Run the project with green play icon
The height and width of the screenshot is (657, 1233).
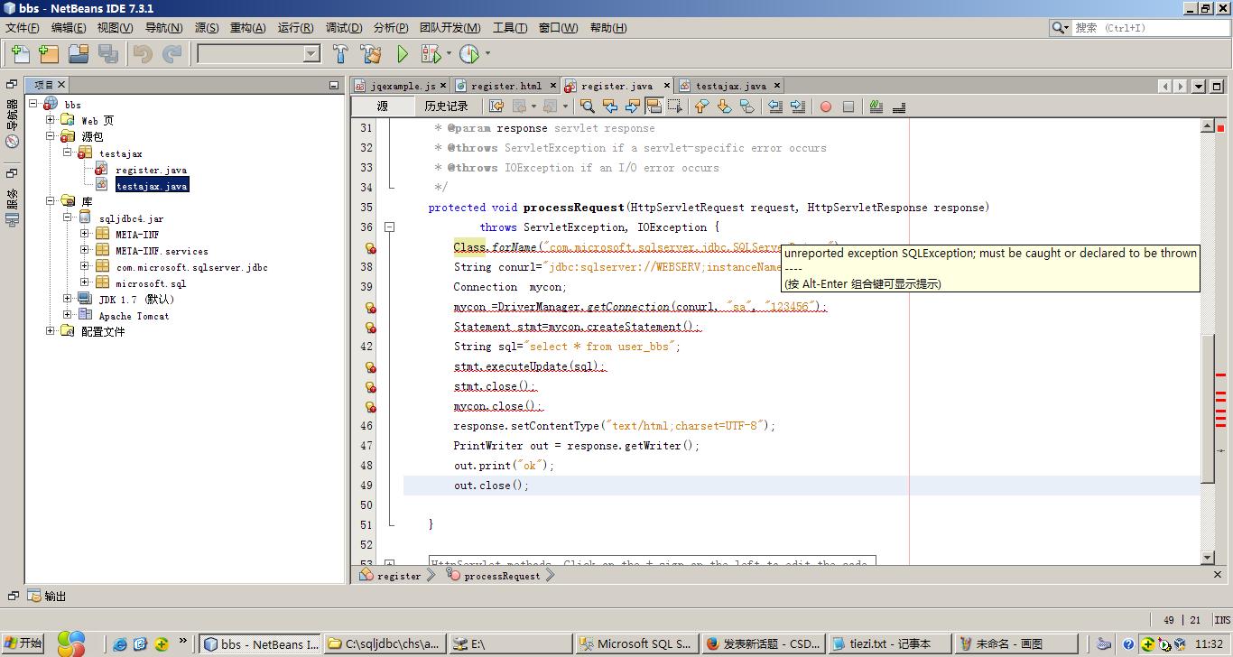click(403, 54)
